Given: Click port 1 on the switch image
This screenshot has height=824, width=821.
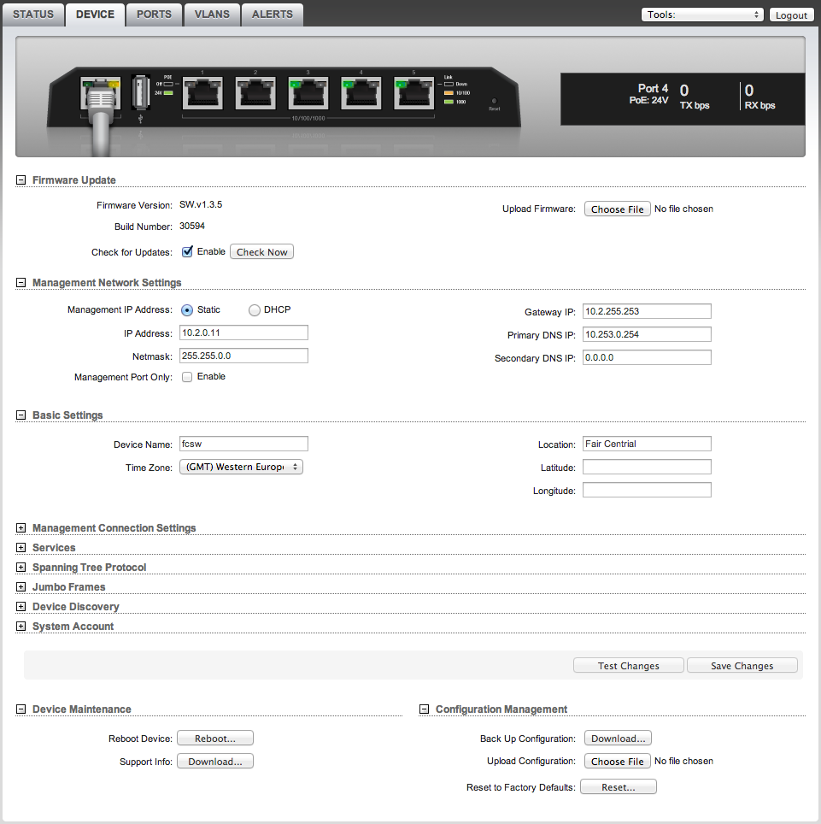Looking at the screenshot, I should click(202, 92).
